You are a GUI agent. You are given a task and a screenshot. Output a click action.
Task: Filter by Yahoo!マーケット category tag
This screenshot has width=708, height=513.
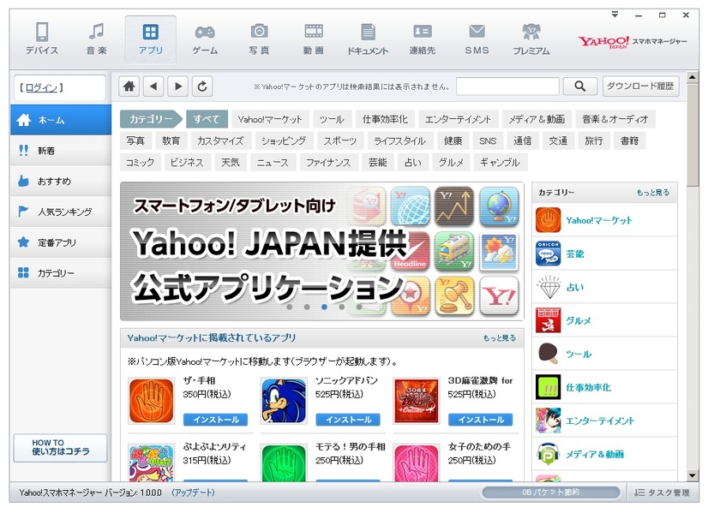(270, 119)
